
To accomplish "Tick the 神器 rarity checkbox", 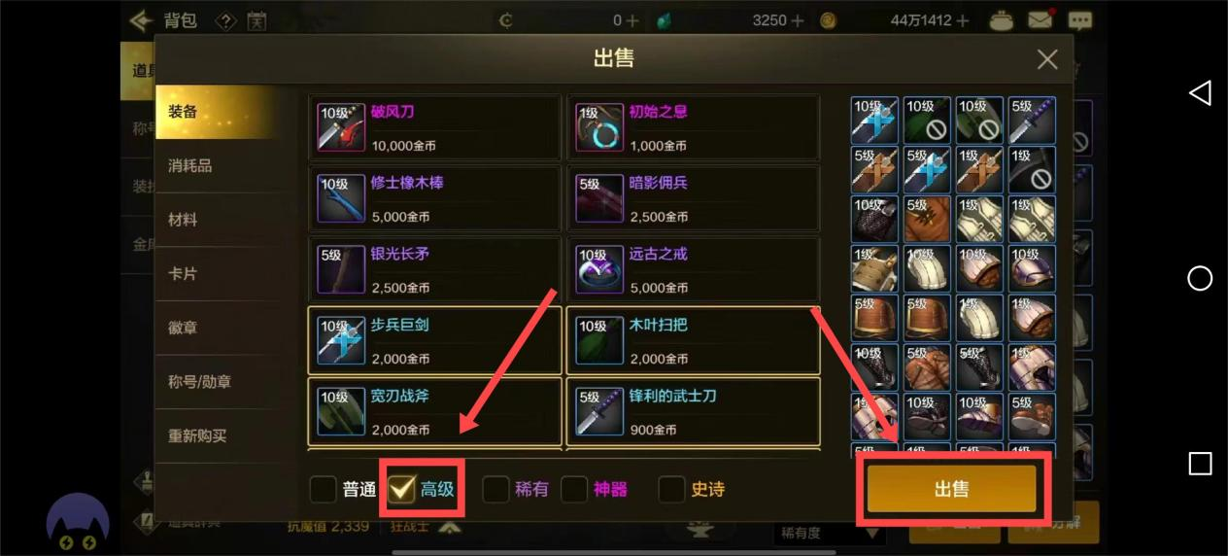I will click(x=574, y=489).
